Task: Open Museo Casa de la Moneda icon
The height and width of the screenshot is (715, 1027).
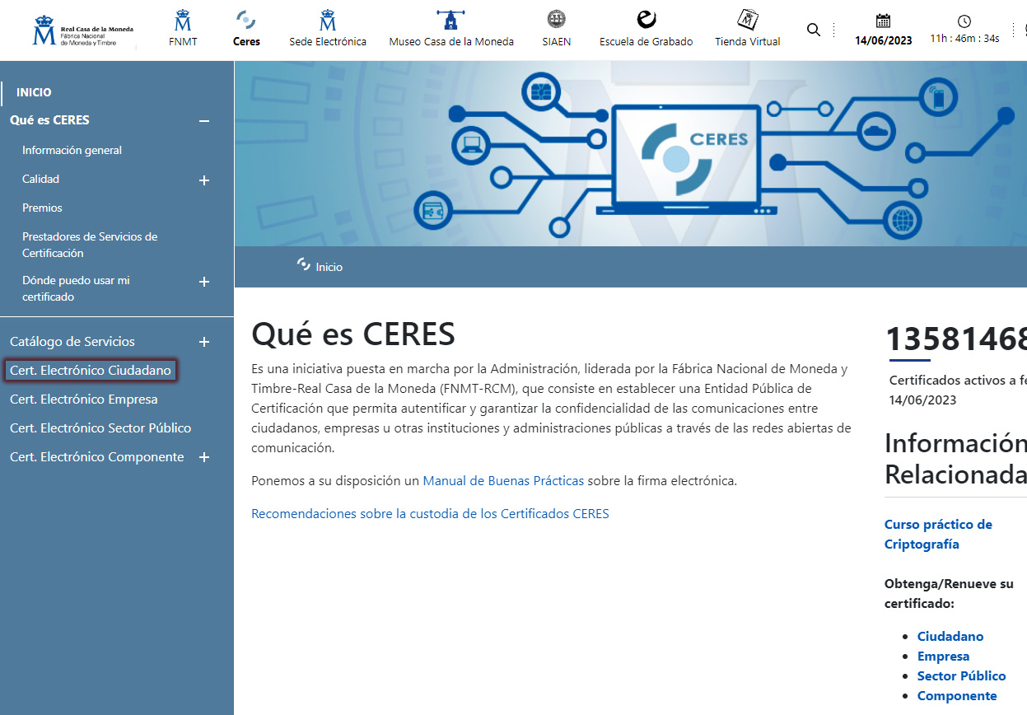Action: 451,21
